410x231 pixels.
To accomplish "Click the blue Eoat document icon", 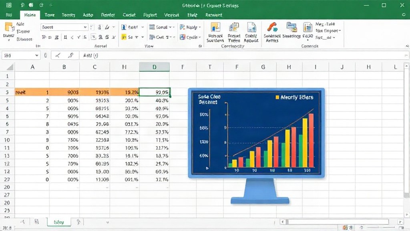I will pyautogui.click(x=124, y=27).
